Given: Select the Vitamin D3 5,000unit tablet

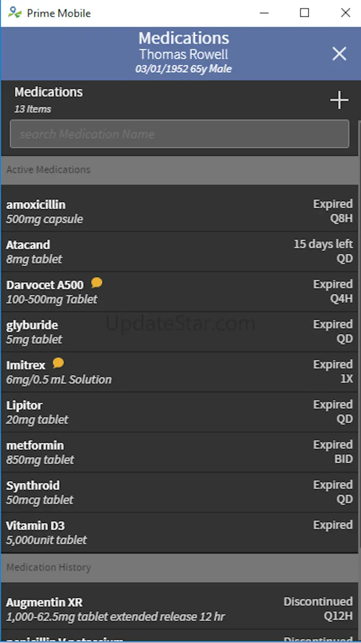Looking at the screenshot, I should tap(139, 532).
